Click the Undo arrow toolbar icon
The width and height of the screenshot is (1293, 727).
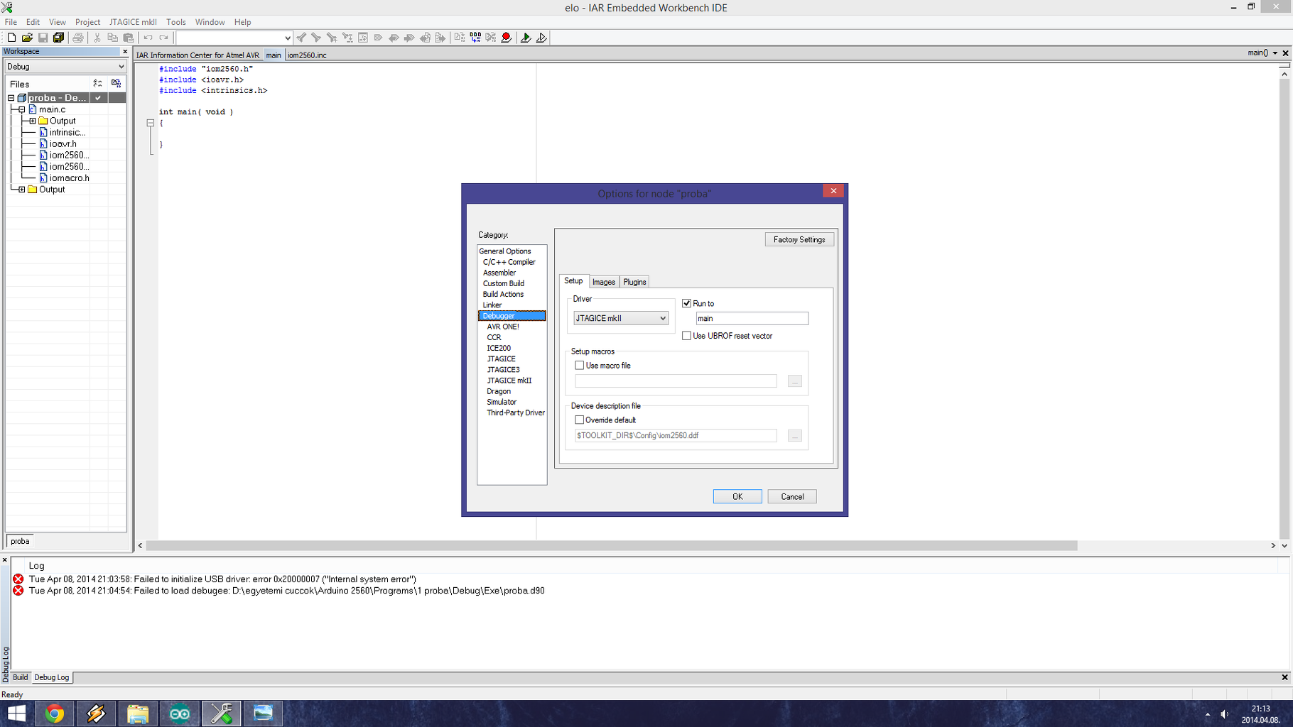[x=148, y=38]
